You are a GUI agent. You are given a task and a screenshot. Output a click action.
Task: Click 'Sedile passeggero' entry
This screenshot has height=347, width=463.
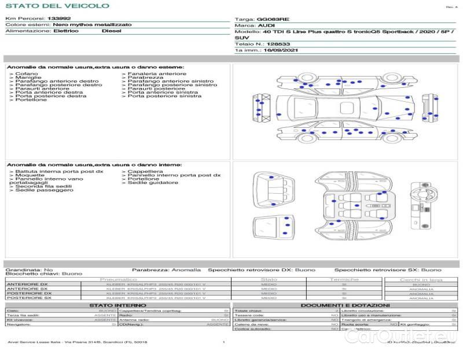pyautogui.click(x=45, y=190)
